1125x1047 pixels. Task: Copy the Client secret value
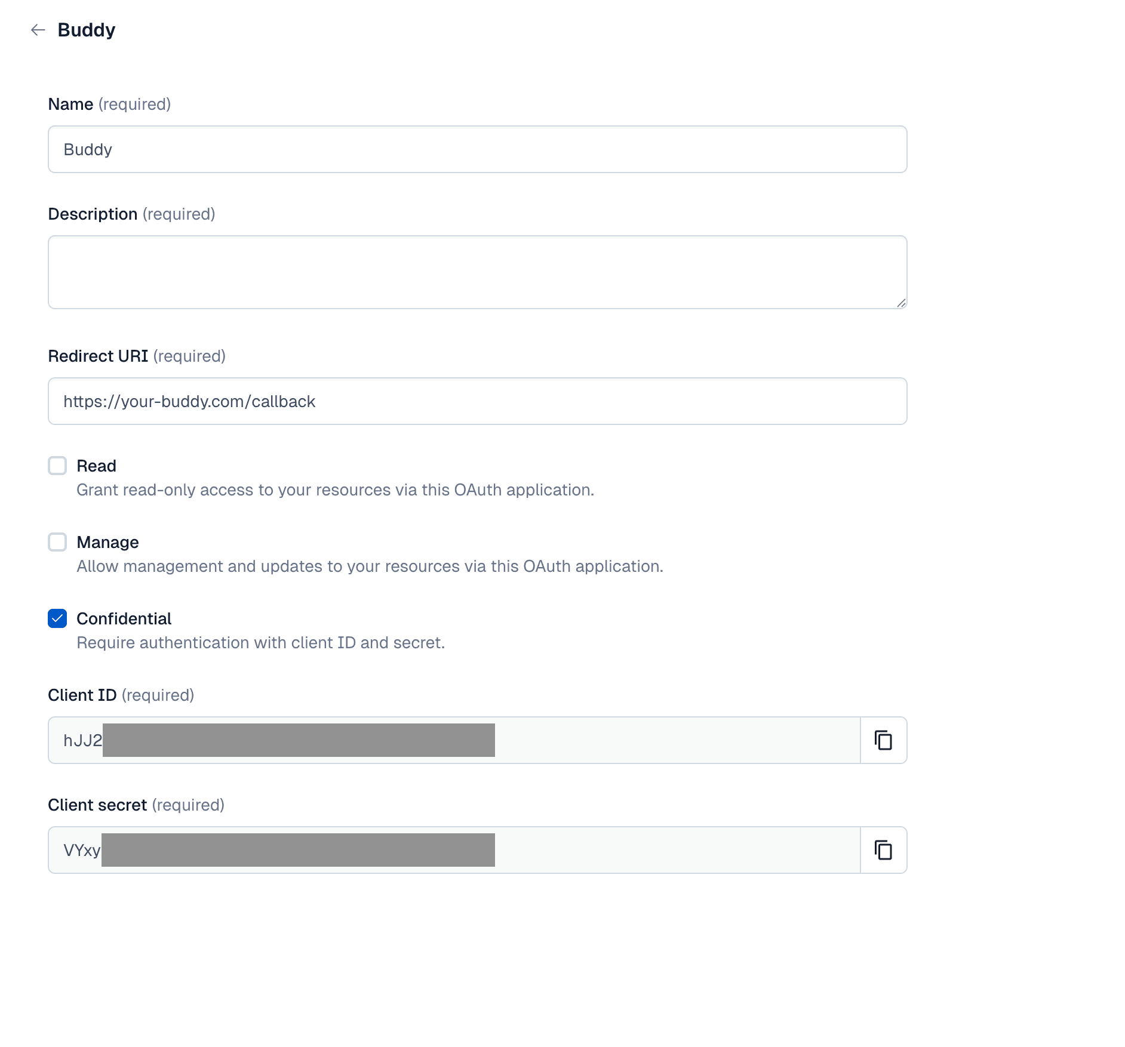coord(883,850)
